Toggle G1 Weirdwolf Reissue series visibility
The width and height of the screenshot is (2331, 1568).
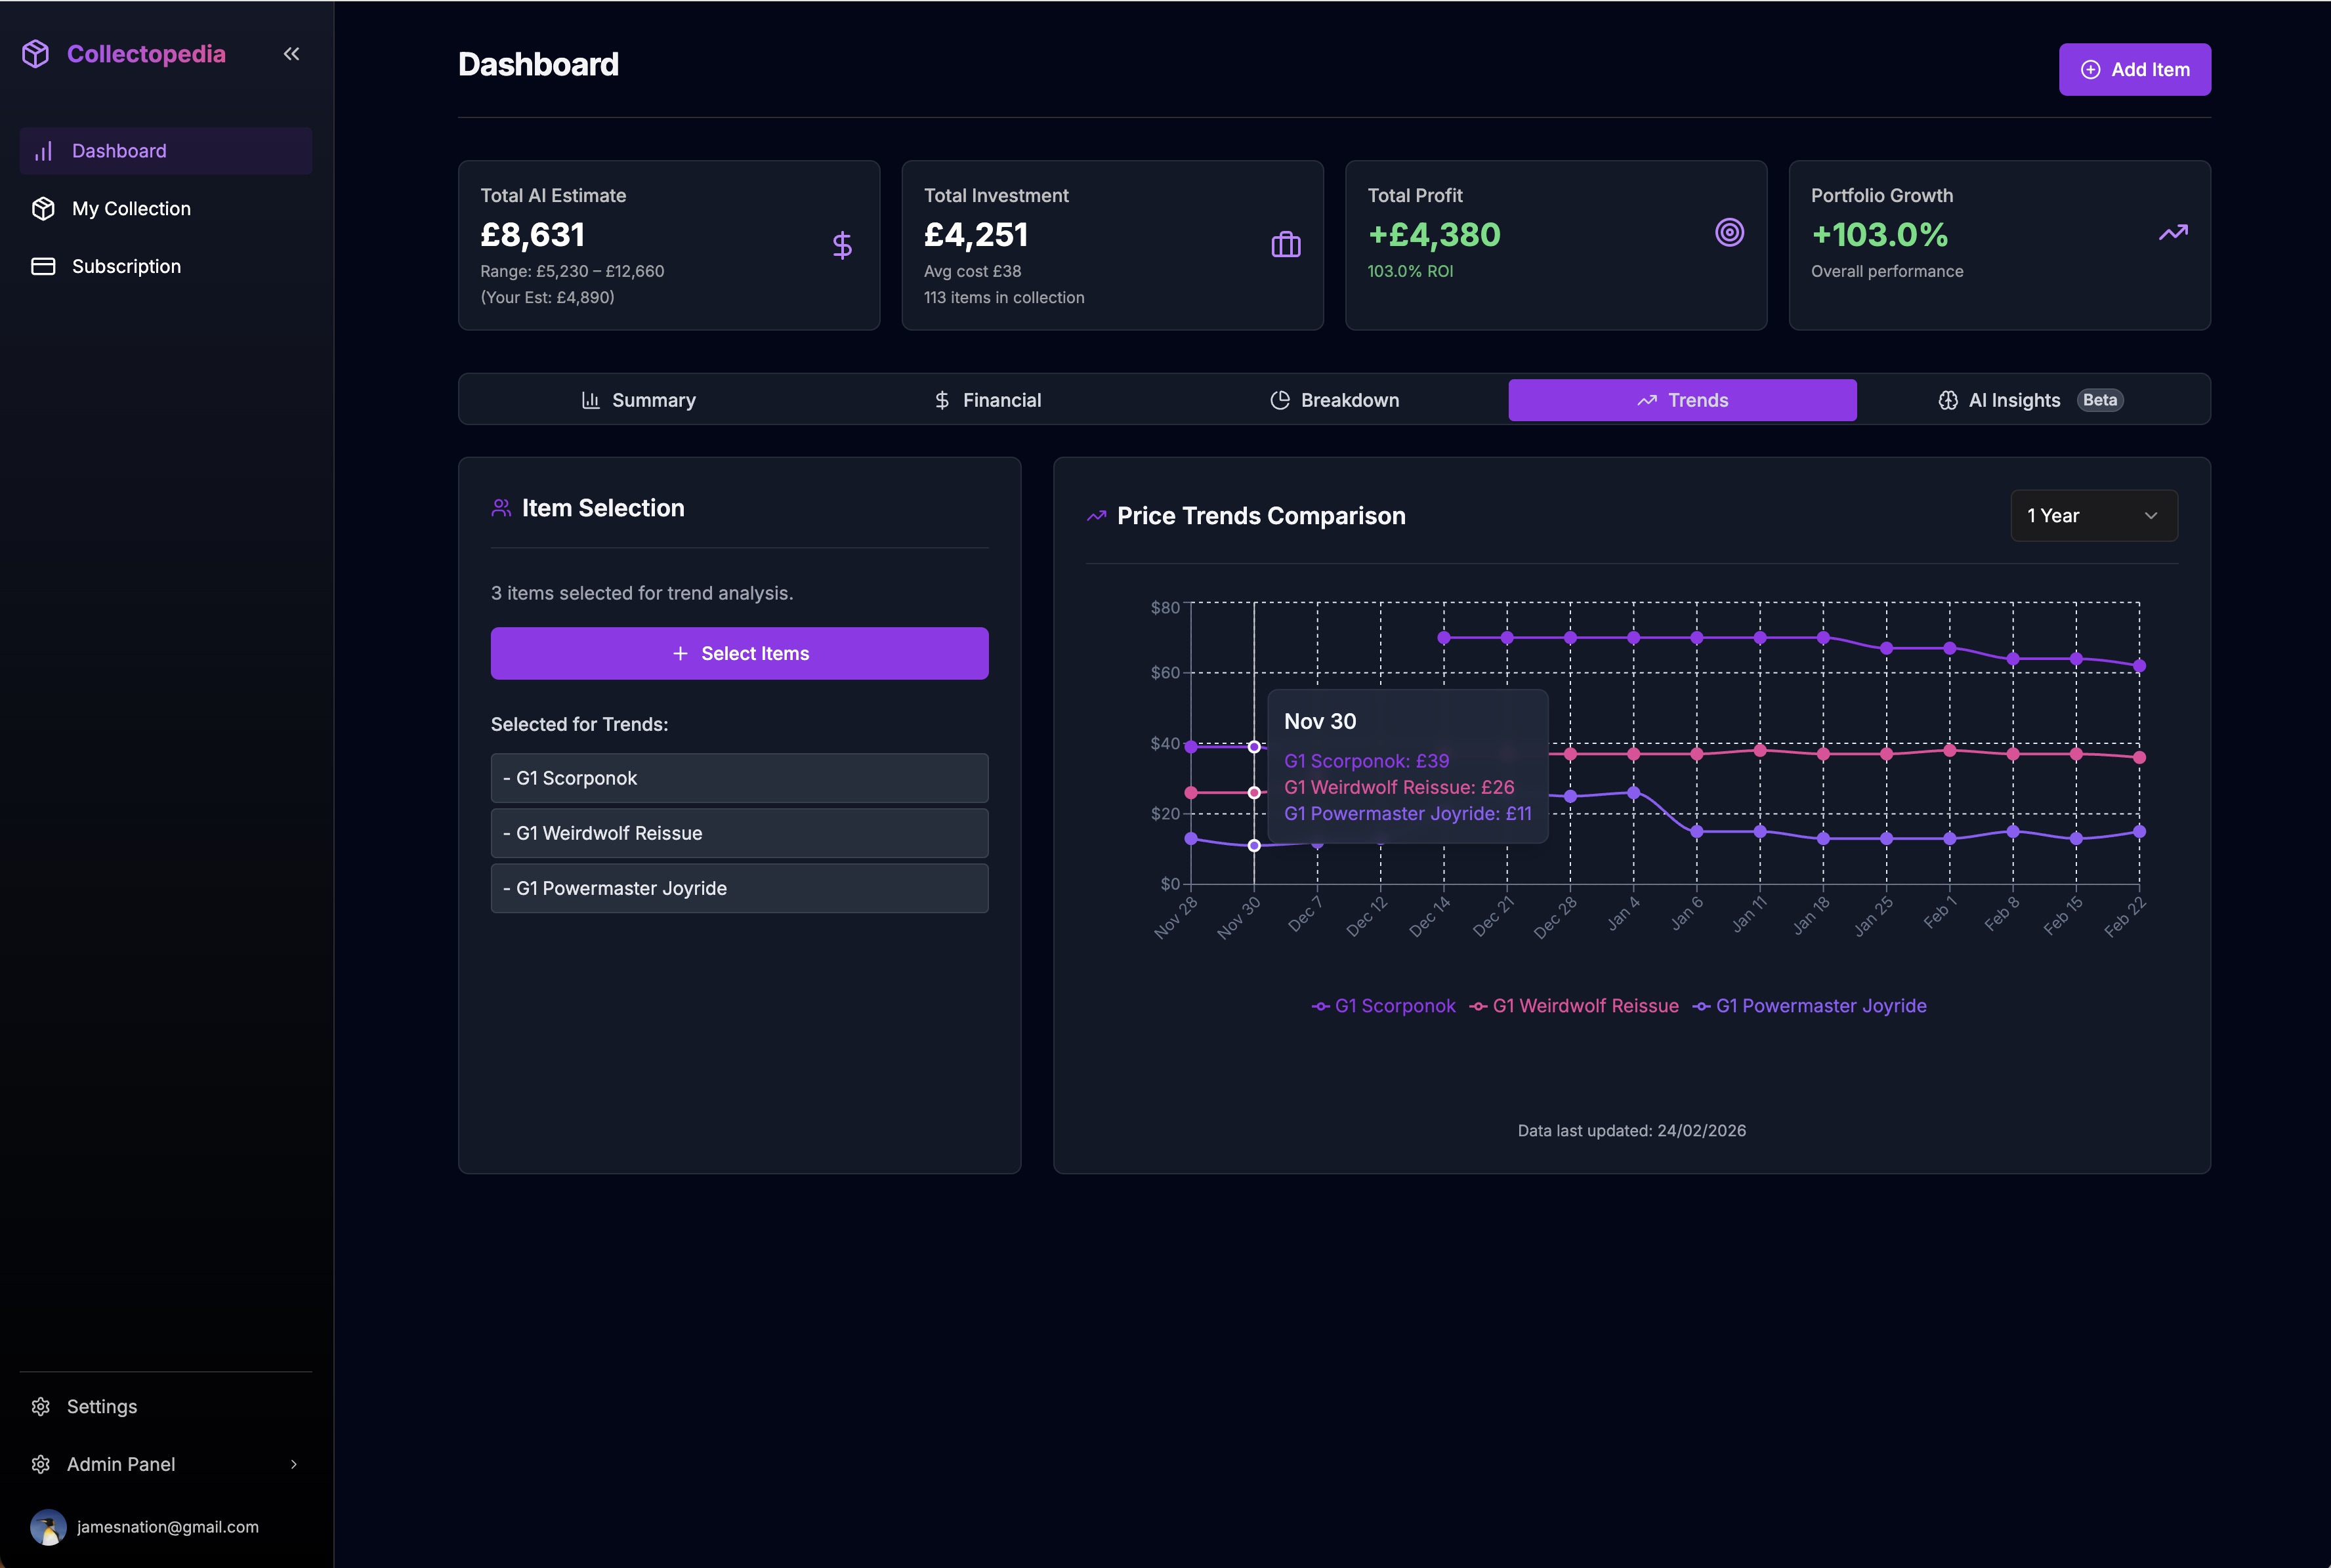coord(1585,1005)
